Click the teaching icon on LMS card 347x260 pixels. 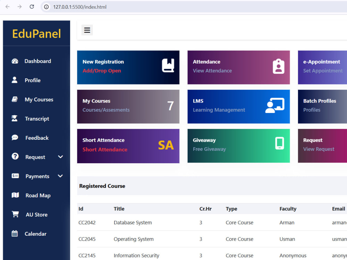[274, 105]
